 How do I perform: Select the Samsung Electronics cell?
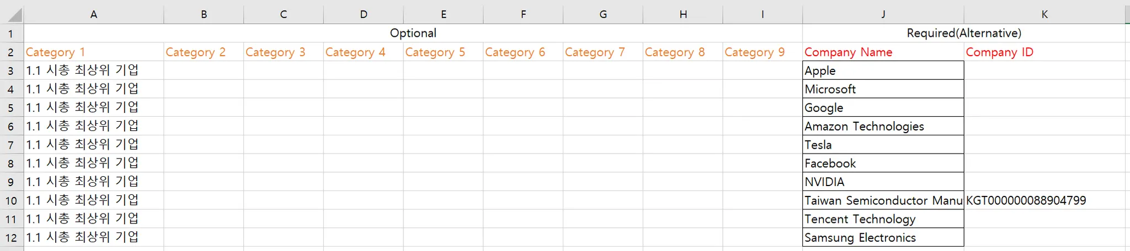click(x=883, y=237)
